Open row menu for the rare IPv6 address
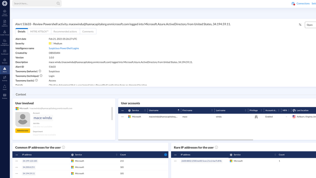Screen dimensions: 316x178 [x=175, y=161]
